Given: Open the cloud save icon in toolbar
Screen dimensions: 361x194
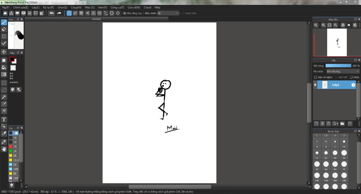Looking at the screenshot, I should point(5,13).
